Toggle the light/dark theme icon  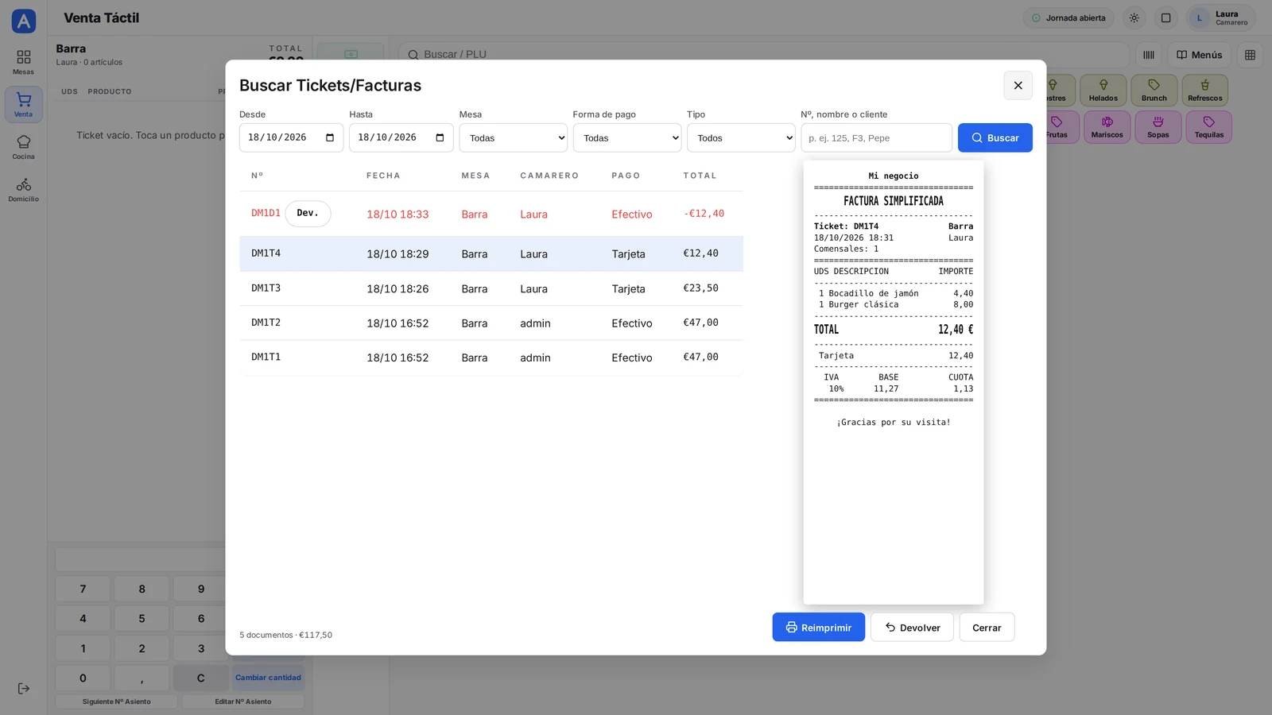point(1134,17)
